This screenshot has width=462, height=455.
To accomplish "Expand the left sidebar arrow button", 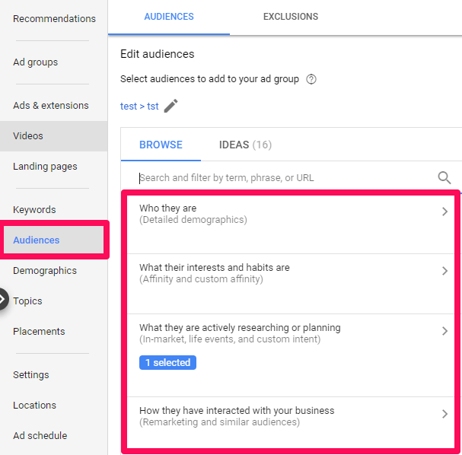I will click(x=3, y=300).
